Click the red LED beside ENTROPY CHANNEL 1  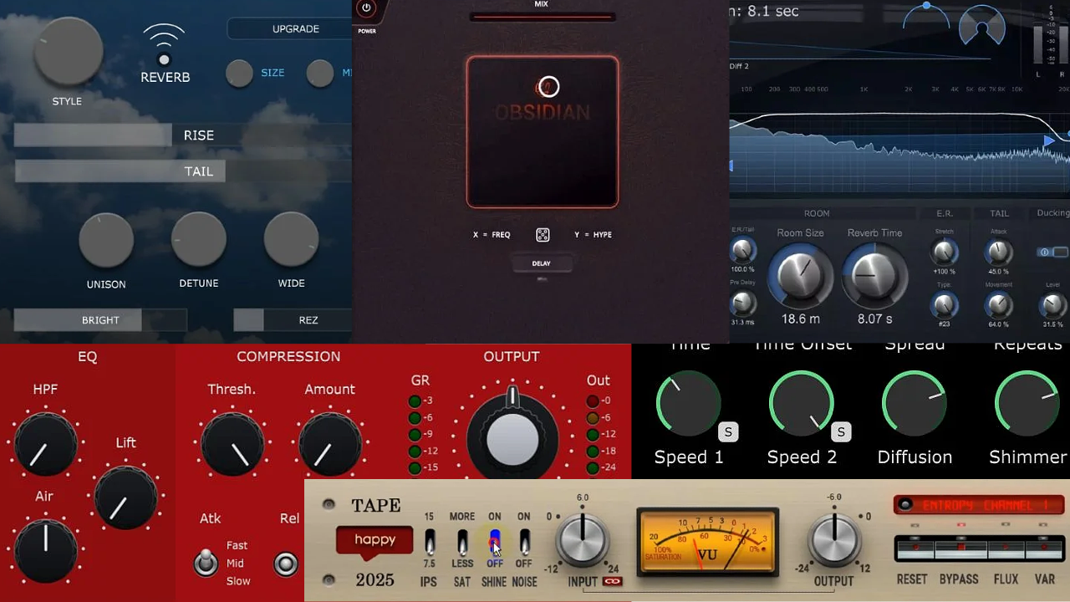(x=904, y=504)
